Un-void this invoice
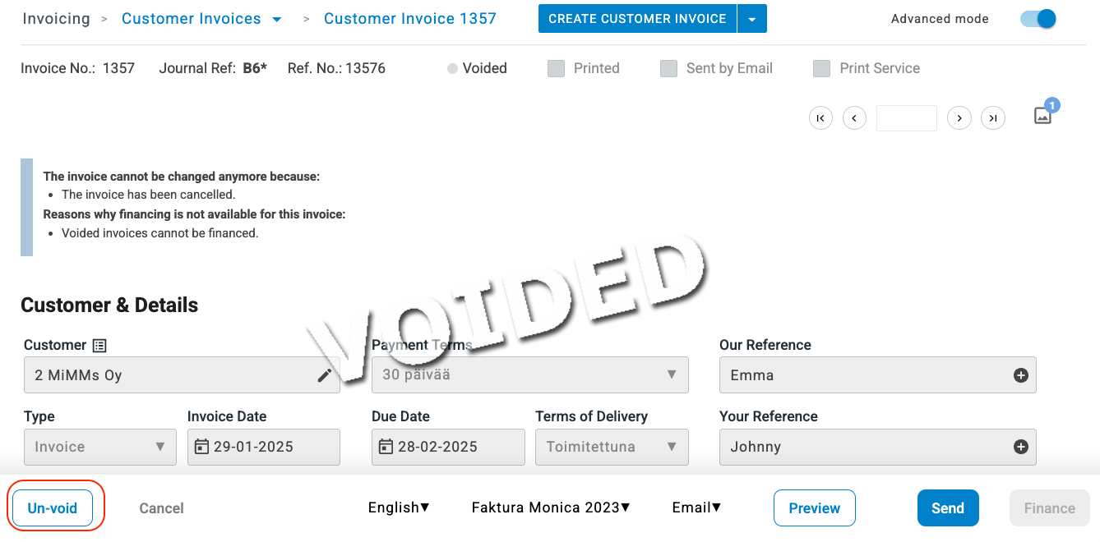 pos(53,508)
